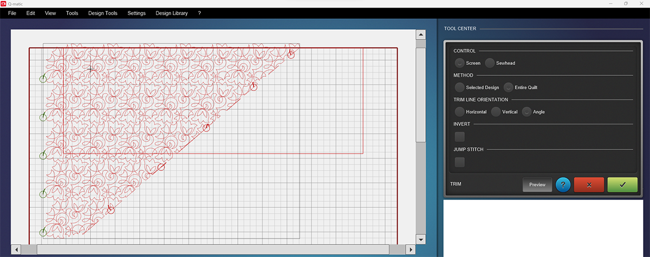
Task: Click the canvas vertical scrollbar up arrow
Action: [420, 35]
